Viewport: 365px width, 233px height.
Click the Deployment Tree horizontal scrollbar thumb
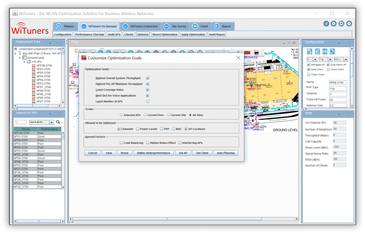click(33, 106)
